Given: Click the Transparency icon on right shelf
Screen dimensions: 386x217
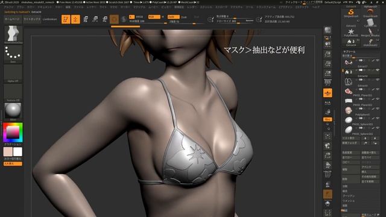Looking at the screenshot, I should pyautogui.click(x=327, y=184).
